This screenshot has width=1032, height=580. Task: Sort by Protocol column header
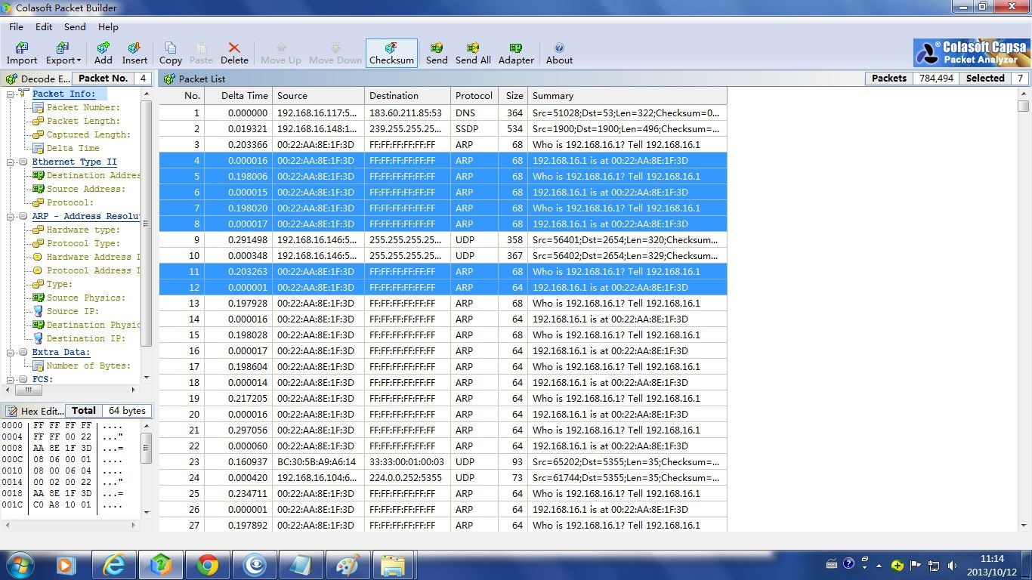click(x=474, y=96)
